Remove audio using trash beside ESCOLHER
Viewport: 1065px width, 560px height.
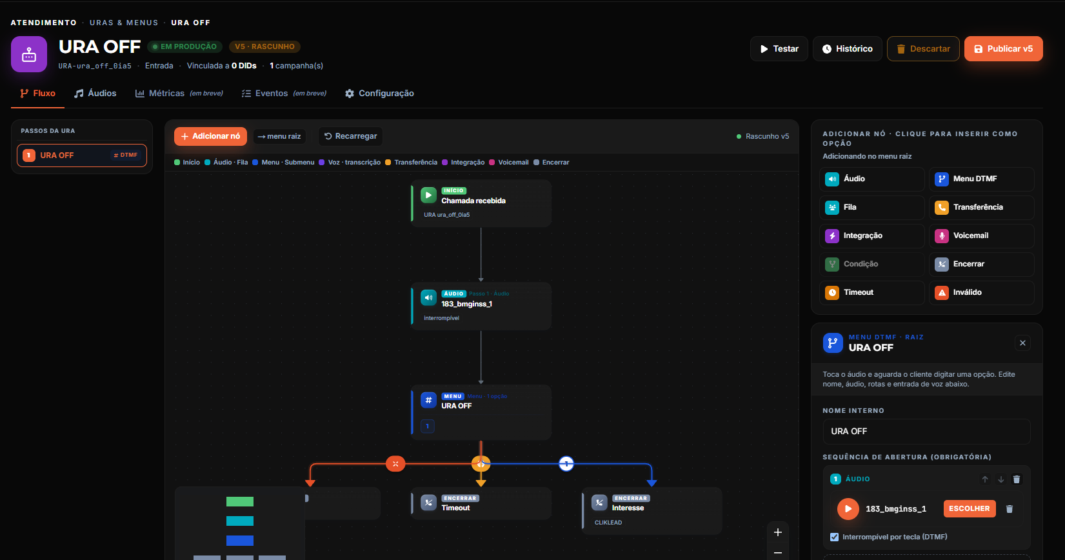1010,509
